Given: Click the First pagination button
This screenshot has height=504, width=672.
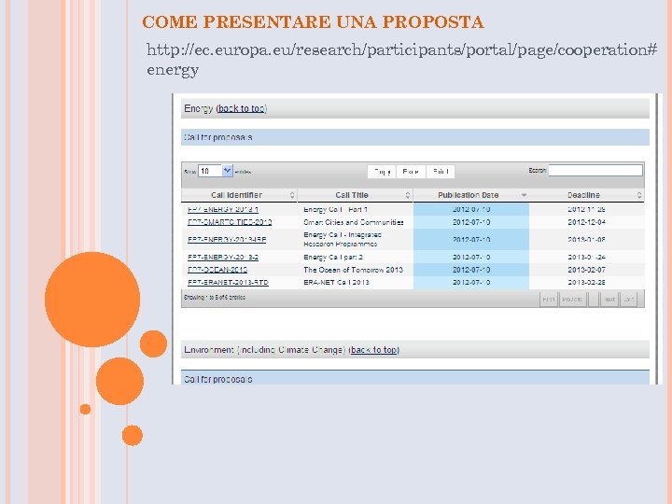Looking at the screenshot, I should (x=548, y=300).
